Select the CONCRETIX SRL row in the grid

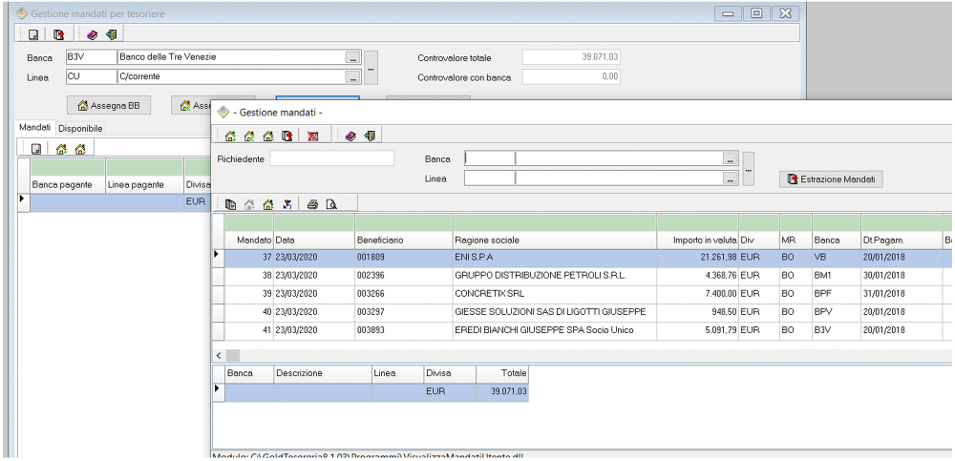487,293
